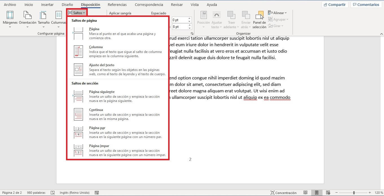Click the Traer adelante icon
The width and height of the screenshot is (384, 196).
tap(231, 15)
